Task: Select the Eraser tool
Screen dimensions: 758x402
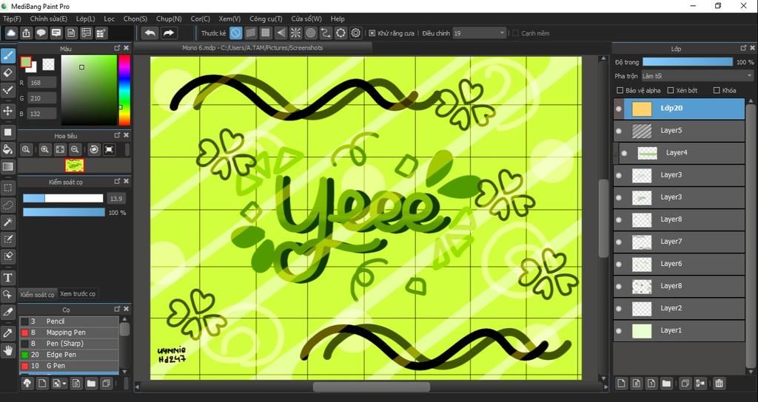Action: [7, 73]
